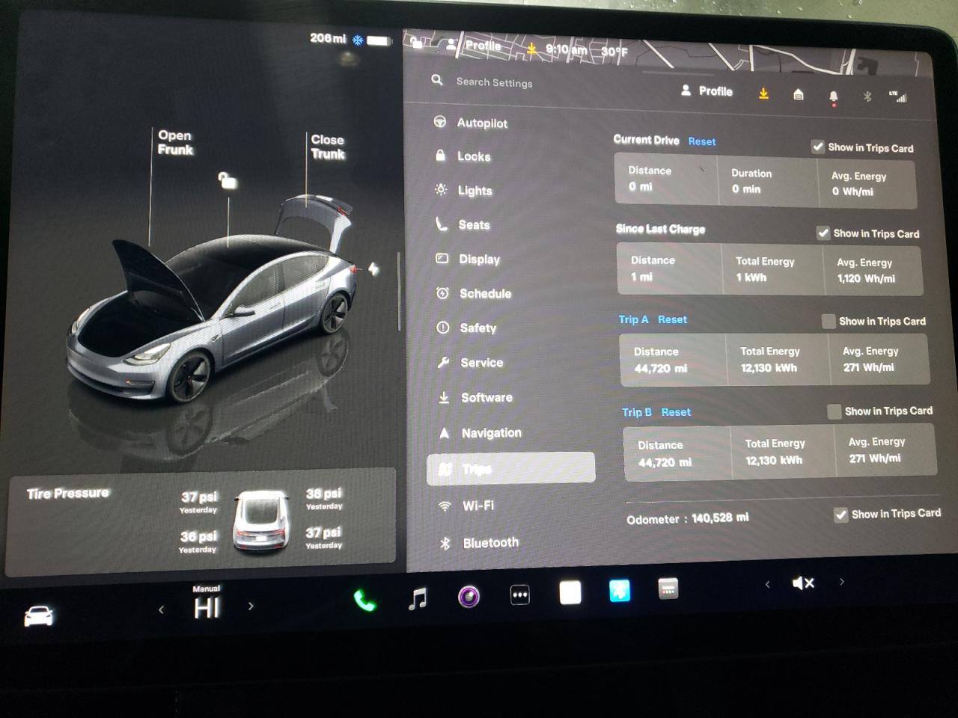958x718 pixels.
Task: Tap the search magnifier icon
Action: [437, 79]
